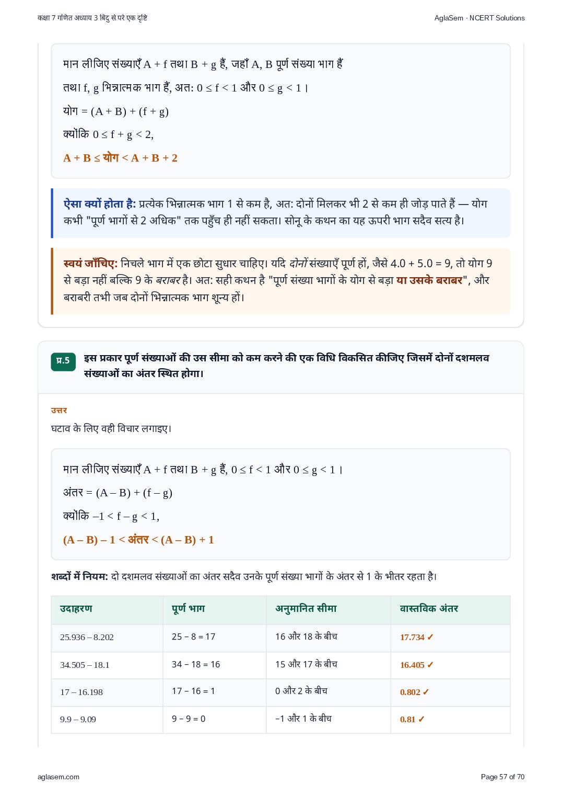Image resolution: width=562 pixels, height=796 pixels.
Task: Select the वास्तविक अंतर column header
Action: point(429,609)
